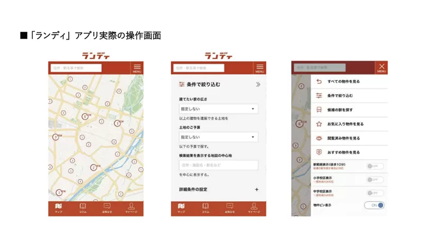The width and height of the screenshot is (437, 246).
Task: Open コラム book icon on the filter screen
Action: (x=206, y=207)
